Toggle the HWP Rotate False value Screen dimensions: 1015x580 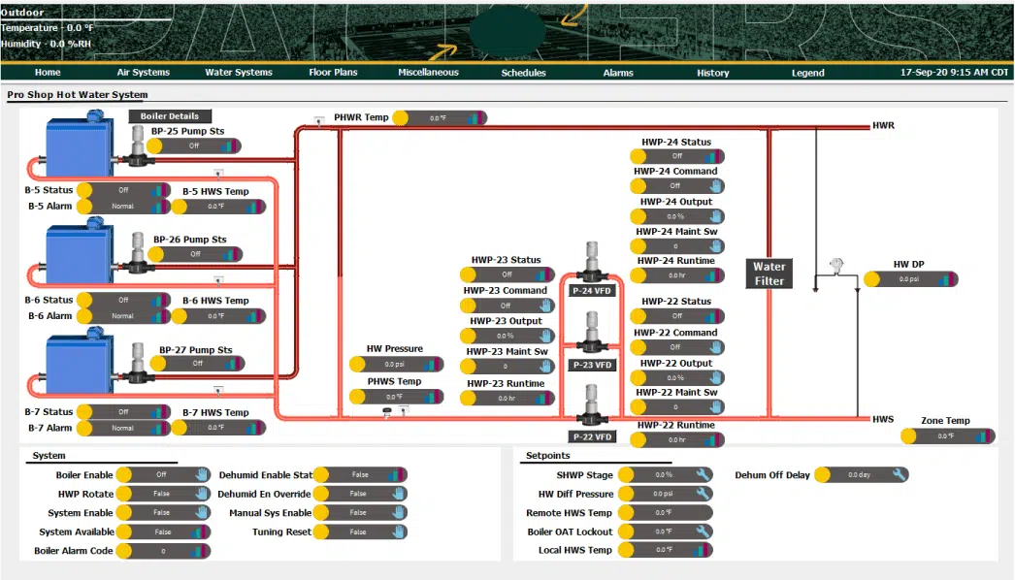point(163,494)
